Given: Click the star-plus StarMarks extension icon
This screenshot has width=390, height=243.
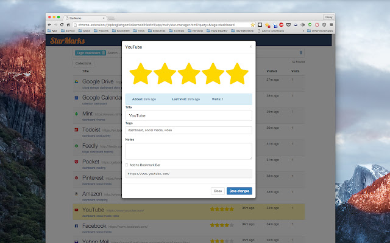Looking at the screenshot, I should 268,25.
